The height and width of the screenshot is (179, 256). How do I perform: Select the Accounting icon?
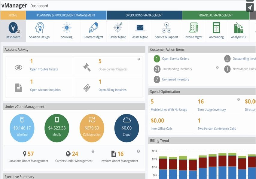(216, 30)
